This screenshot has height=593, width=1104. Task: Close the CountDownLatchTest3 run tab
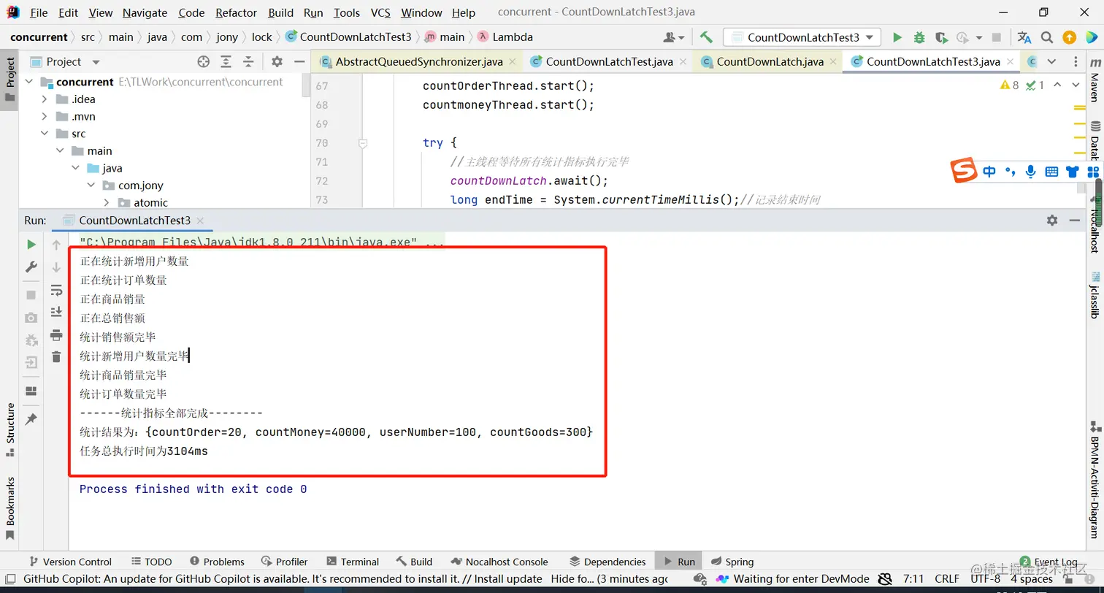pyautogui.click(x=200, y=221)
